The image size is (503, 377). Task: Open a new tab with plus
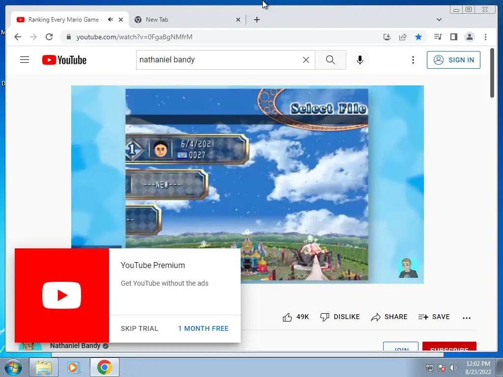256,20
